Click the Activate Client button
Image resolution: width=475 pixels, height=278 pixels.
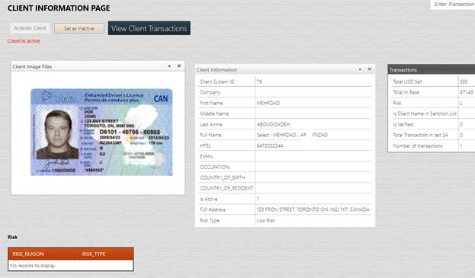tap(30, 28)
